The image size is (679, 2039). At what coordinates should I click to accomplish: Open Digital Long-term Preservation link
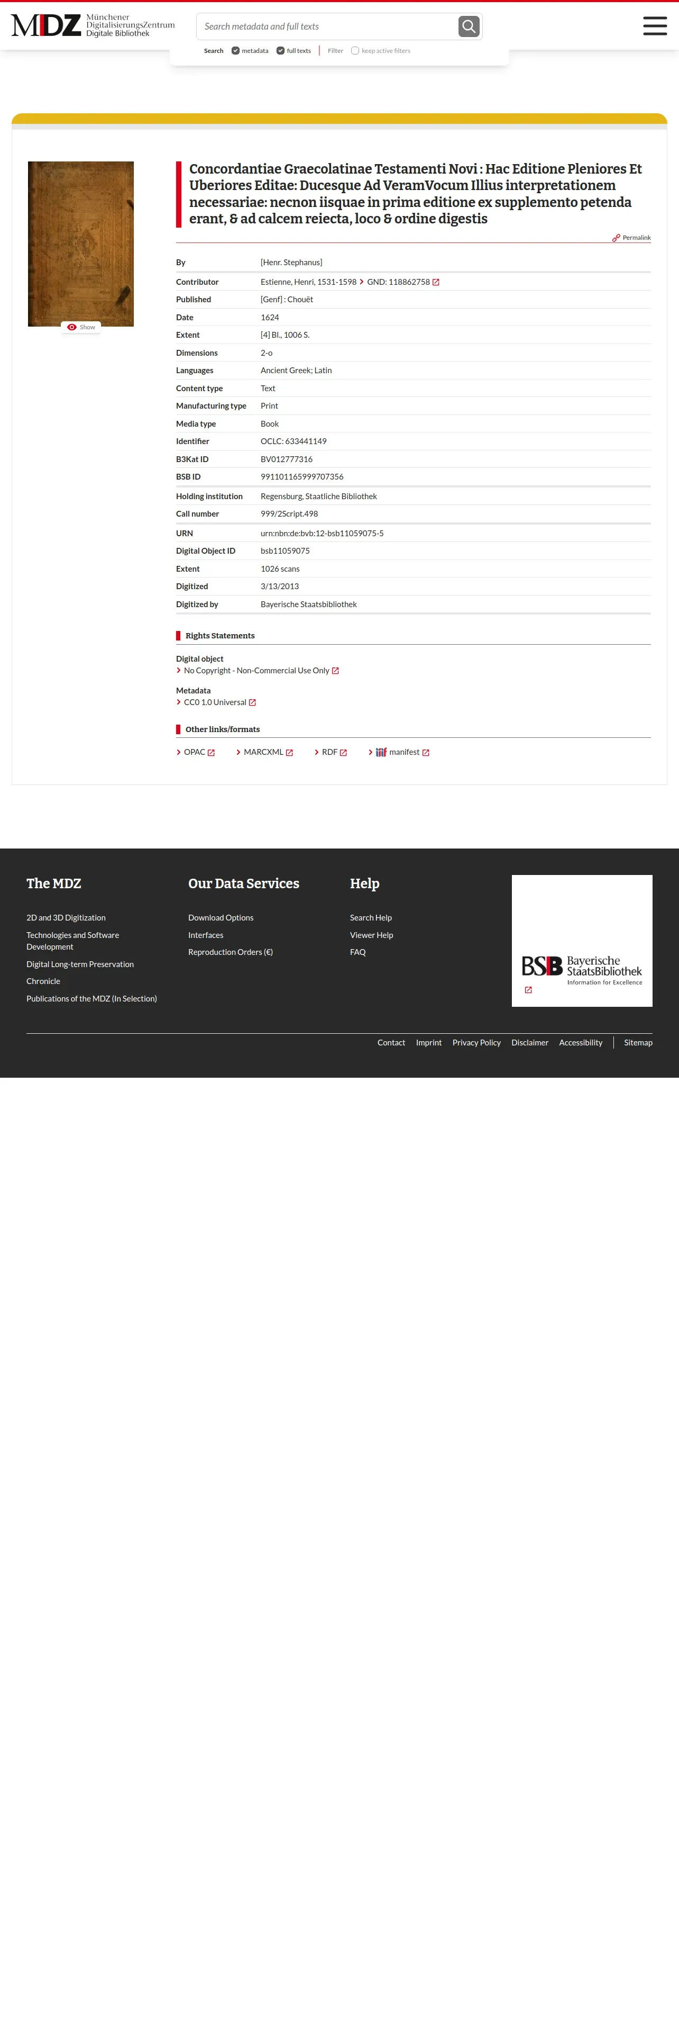(x=80, y=964)
